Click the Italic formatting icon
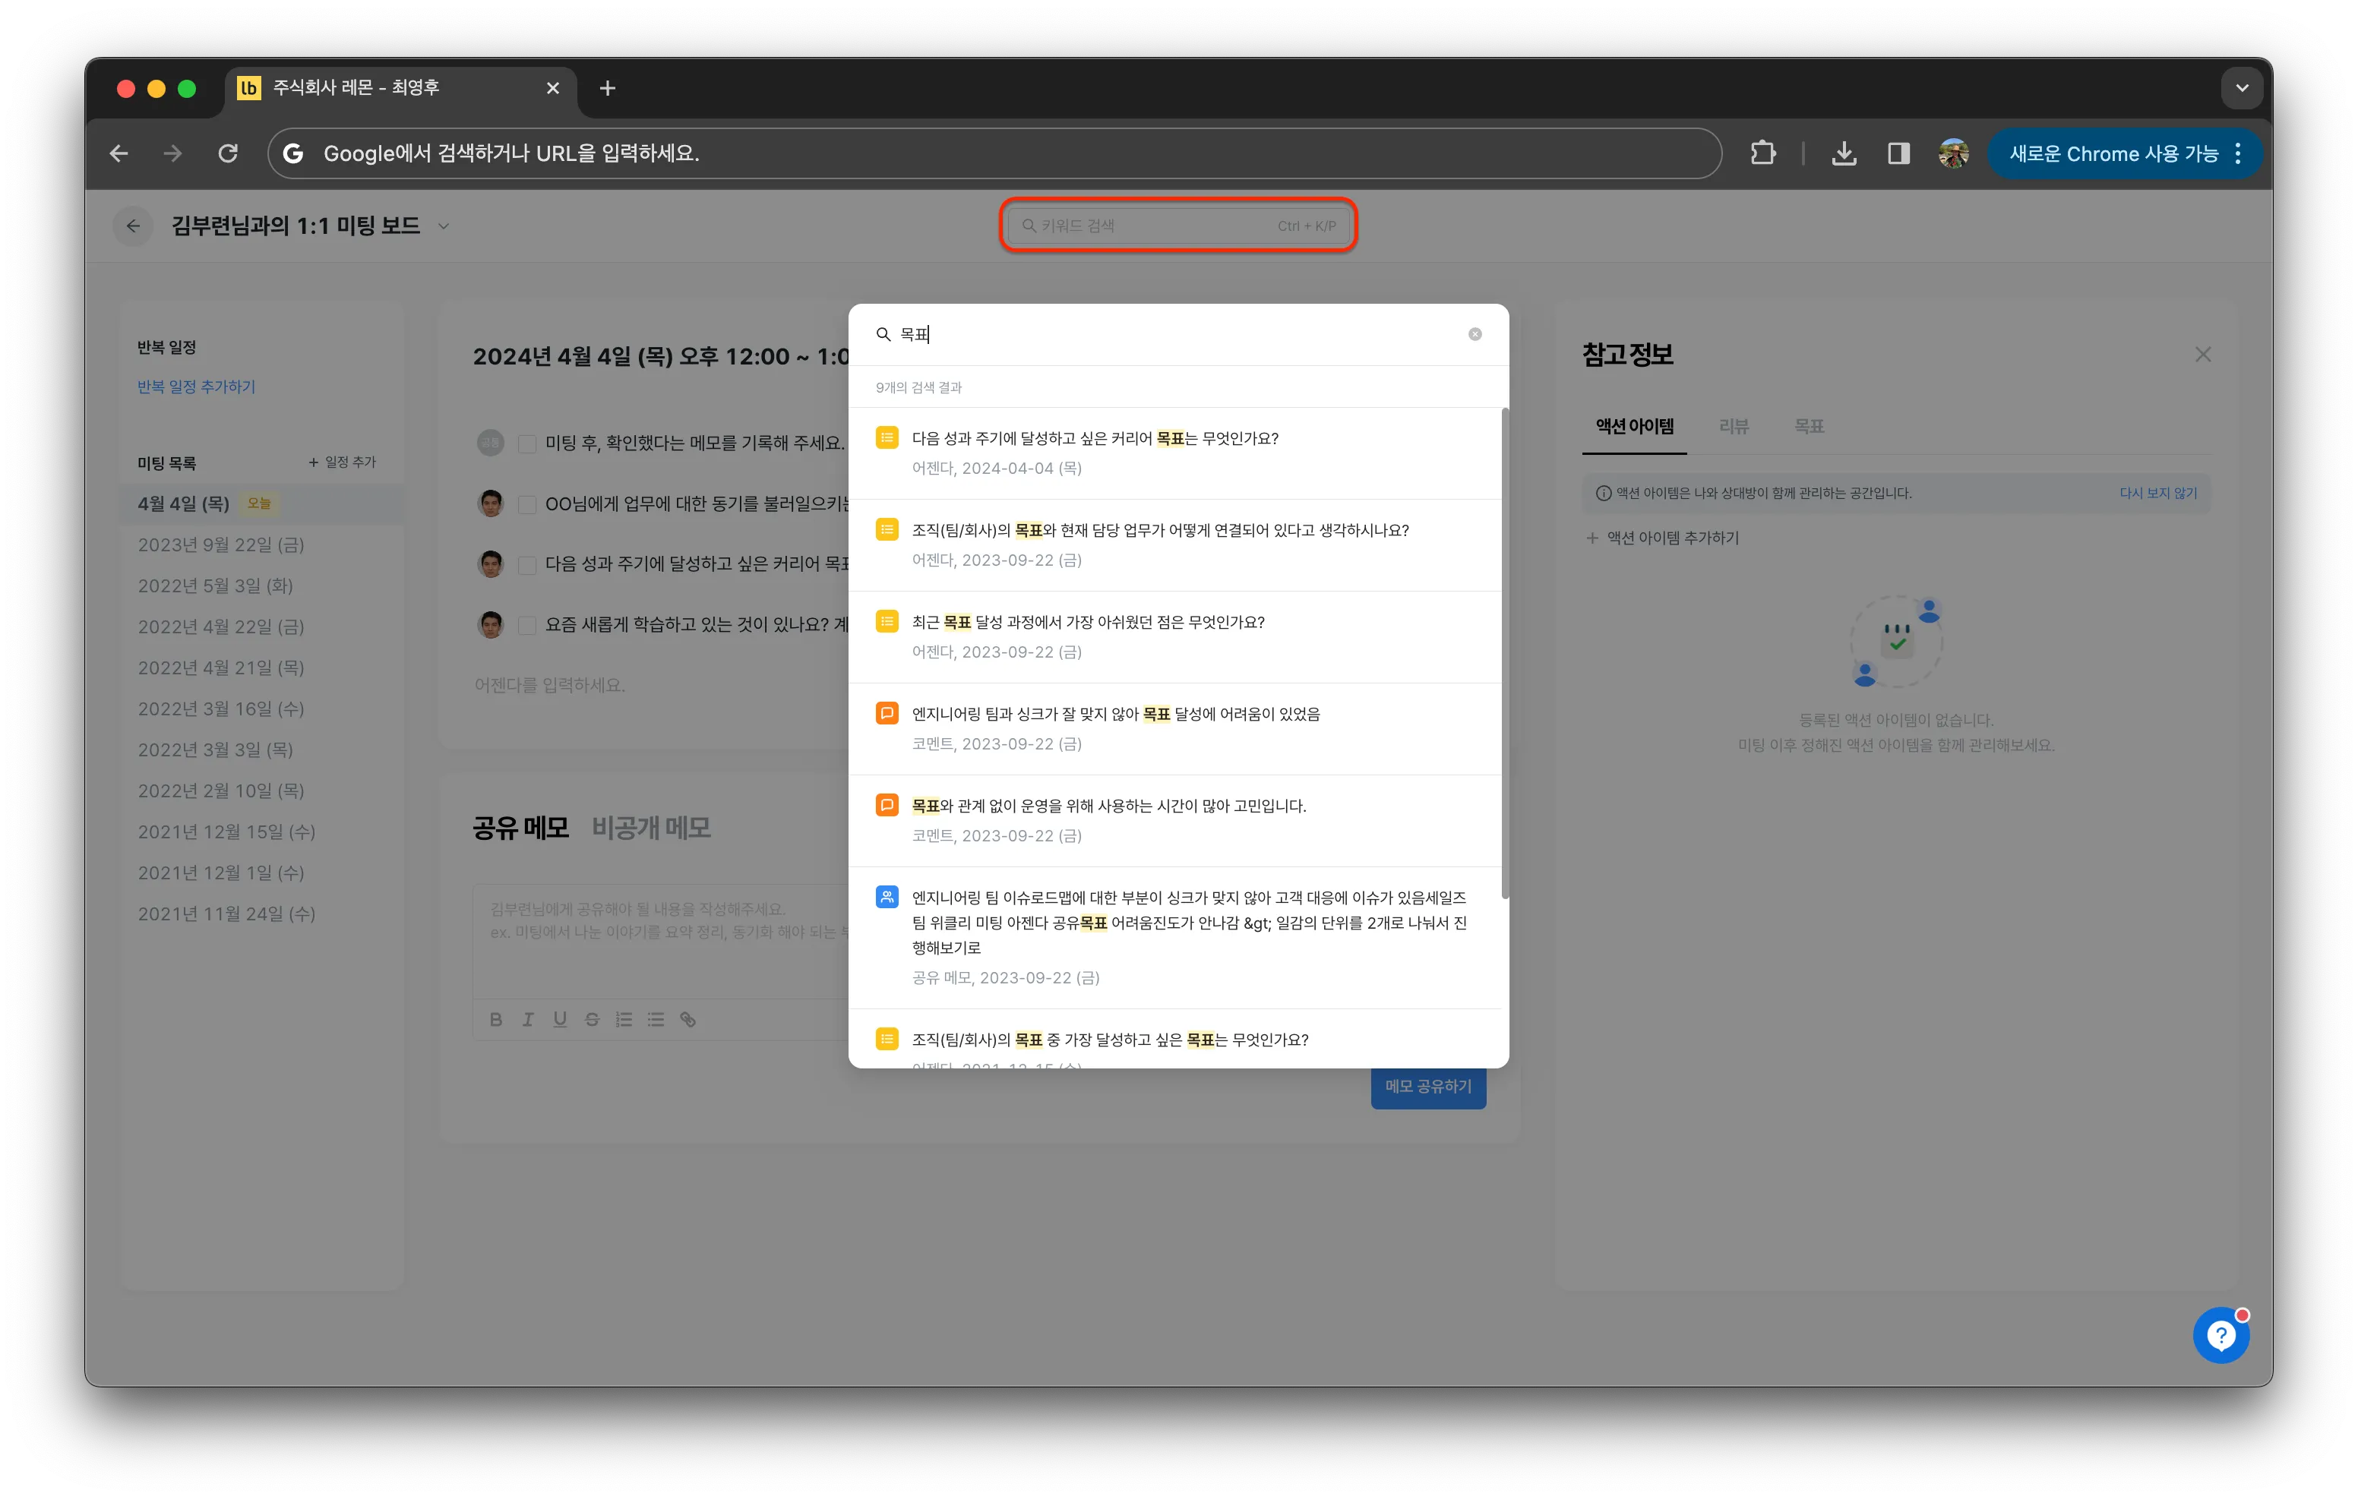The width and height of the screenshot is (2358, 1499). 528,1019
